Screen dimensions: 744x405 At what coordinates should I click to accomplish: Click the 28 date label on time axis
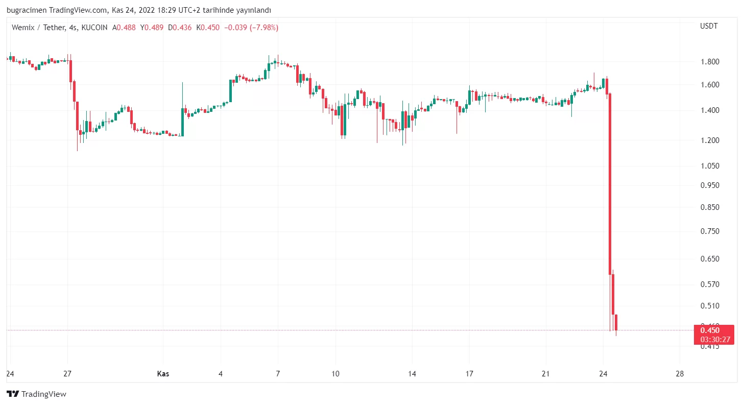(x=679, y=374)
